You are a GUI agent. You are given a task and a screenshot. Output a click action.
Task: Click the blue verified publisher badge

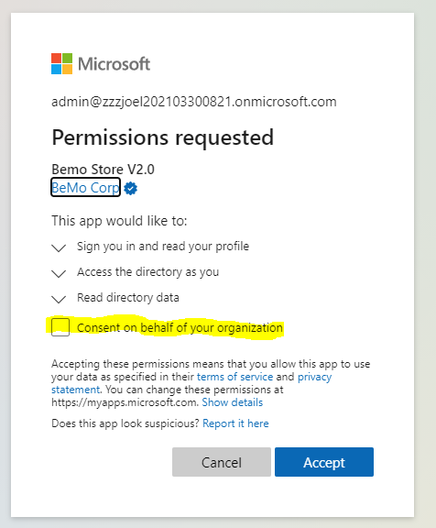131,188
